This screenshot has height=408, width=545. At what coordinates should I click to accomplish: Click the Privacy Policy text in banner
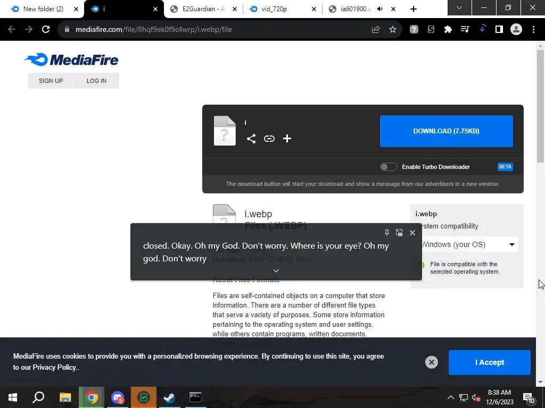(54, 368)
